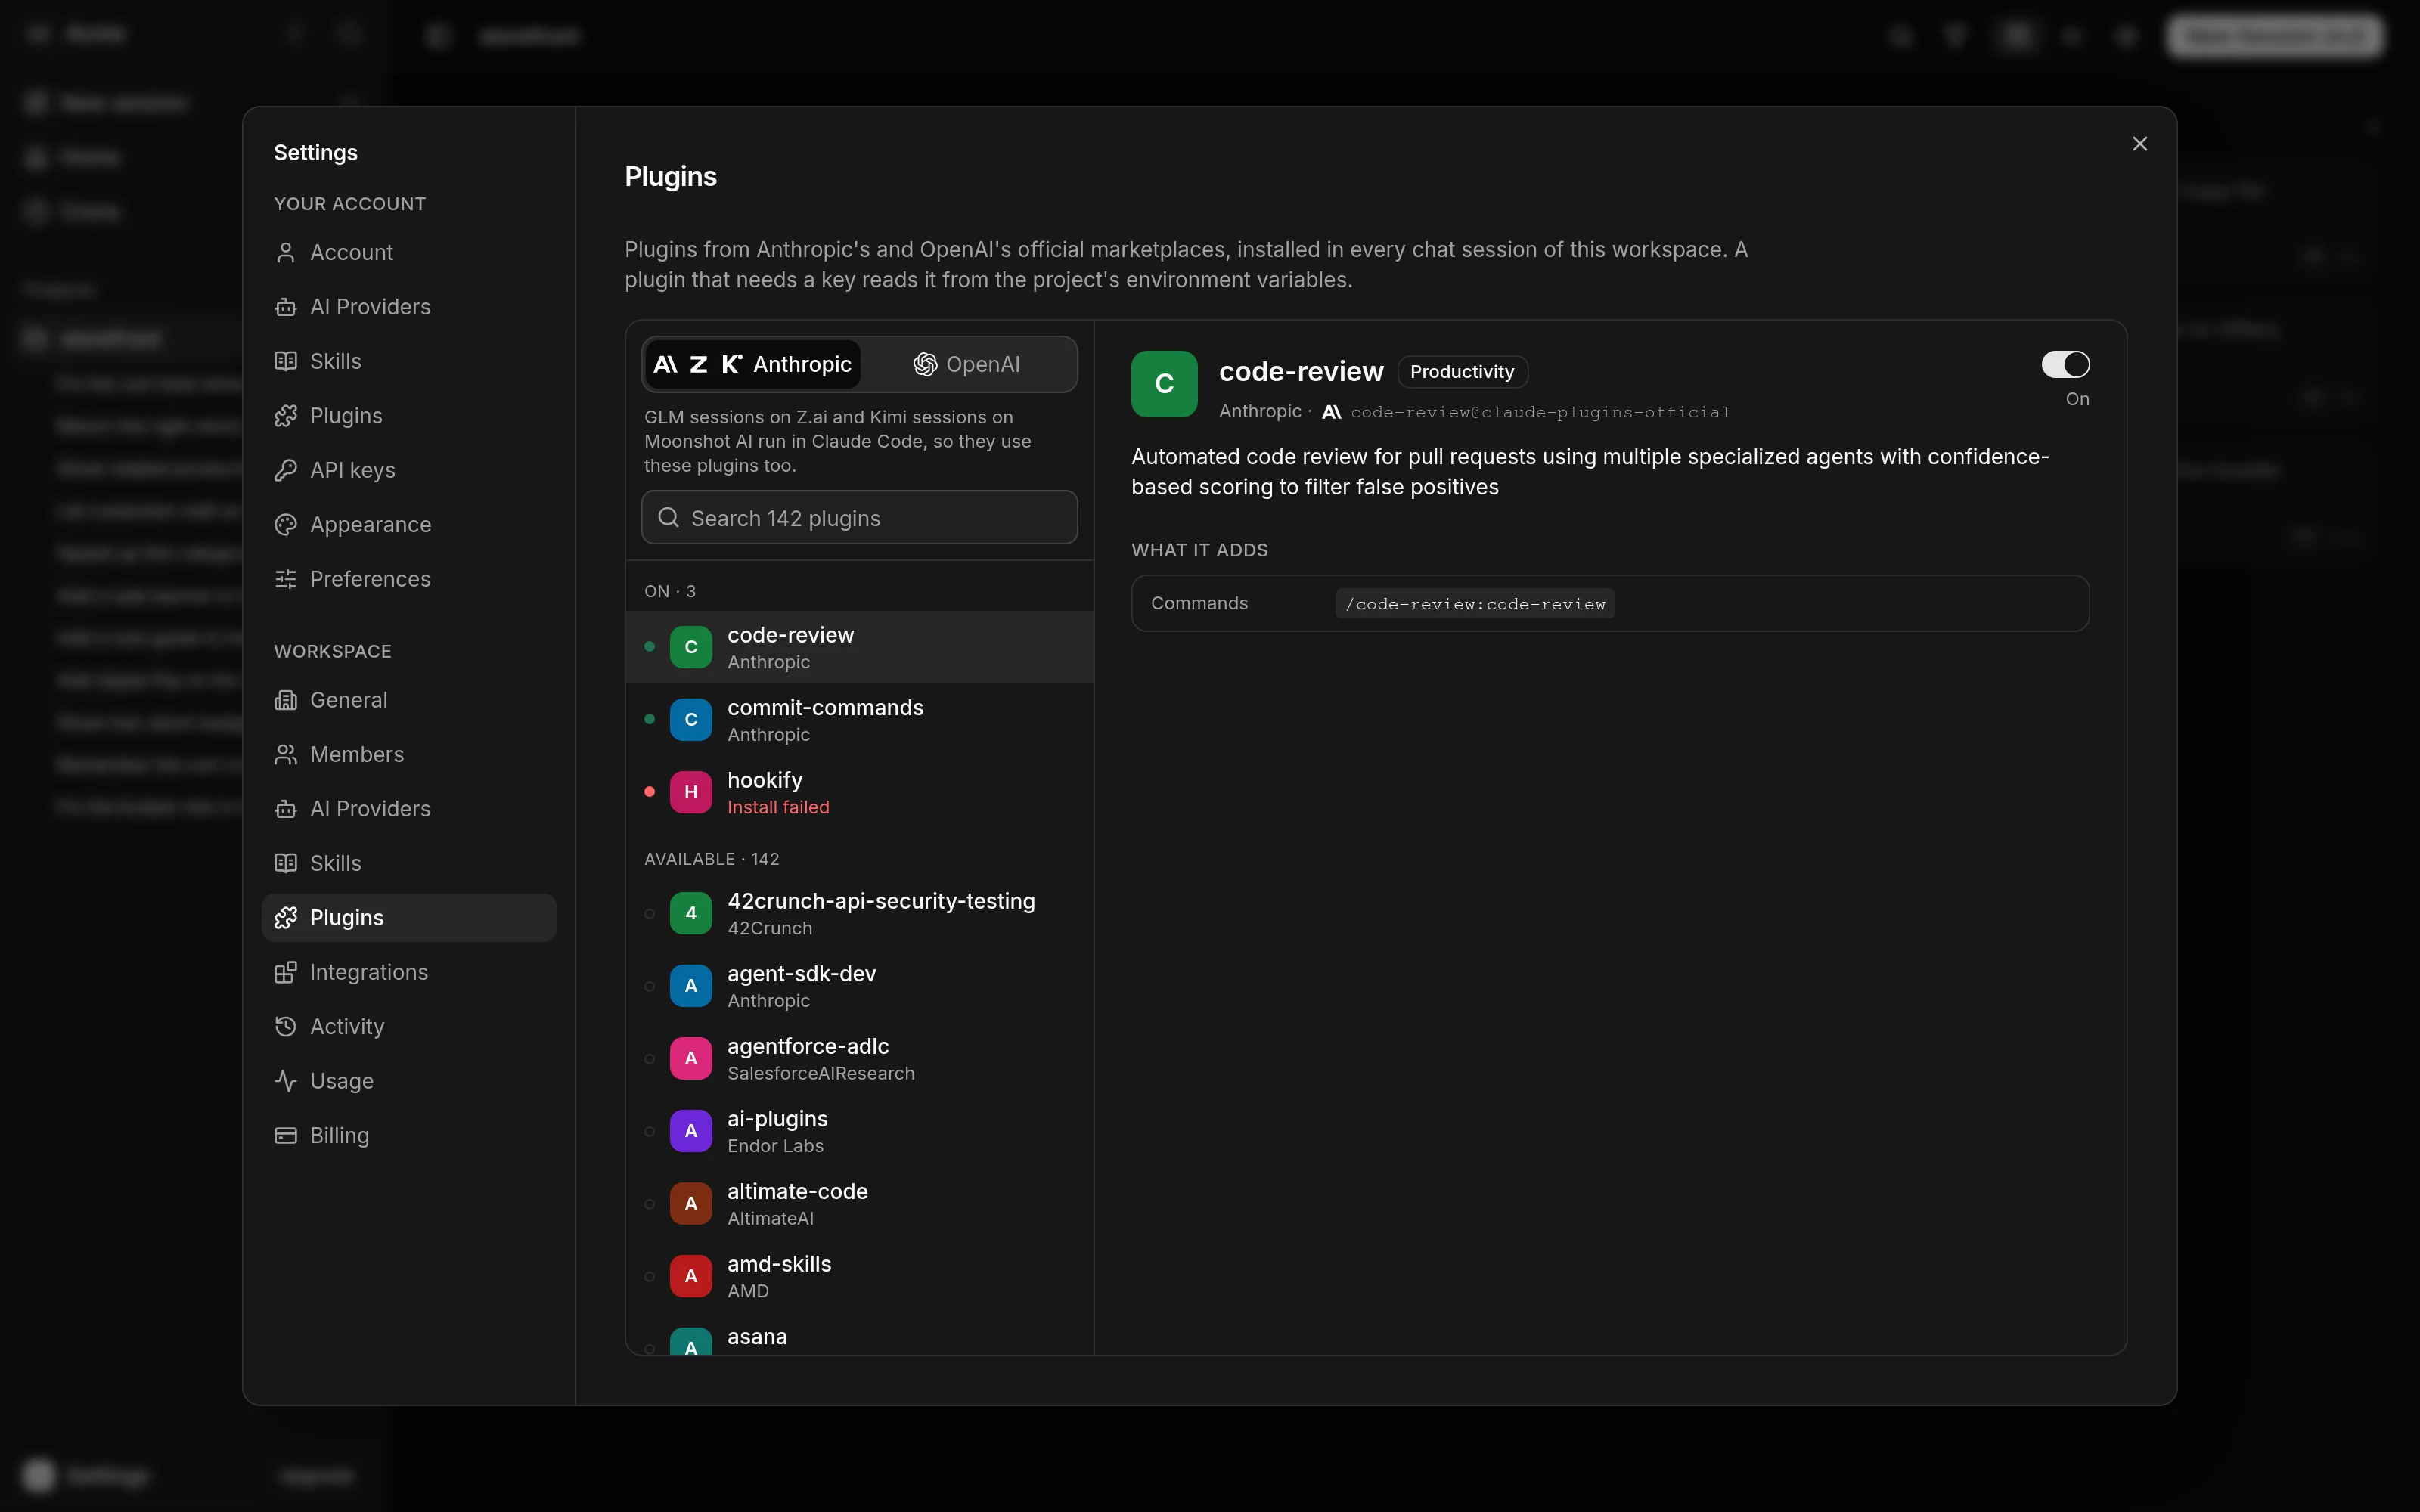Image resolution: width=2420 pixels, height=1512 pixels.
Task: Open AI Providers under Workspace
Action: 408,809
